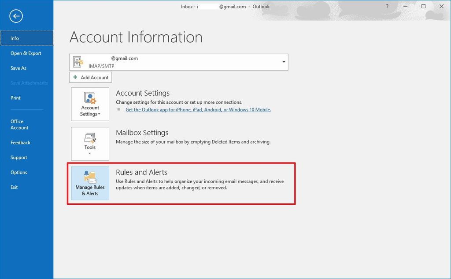The width and height of the screenshot is (451, 279).
Task: Expand the gmail.com account dropdown arrow
Action: [x=284, y=62]
